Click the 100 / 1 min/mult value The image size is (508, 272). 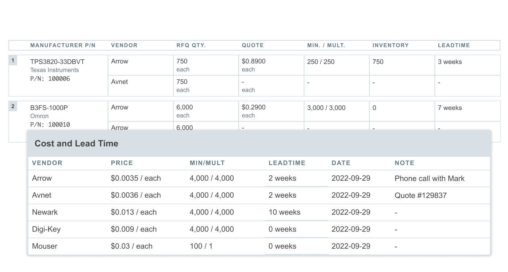coord(201,246)
